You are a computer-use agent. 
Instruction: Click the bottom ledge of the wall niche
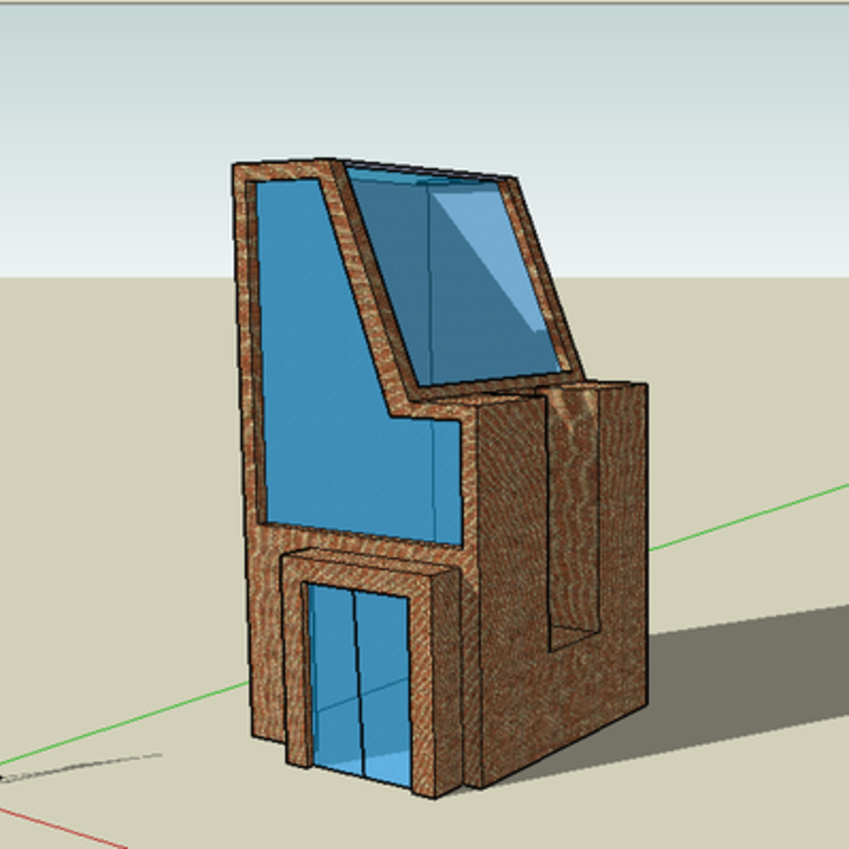point(573,637)
